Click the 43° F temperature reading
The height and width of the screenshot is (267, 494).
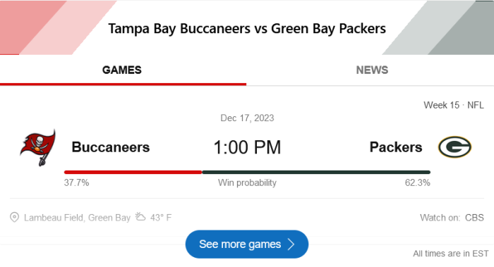click(x=161, y=218)
